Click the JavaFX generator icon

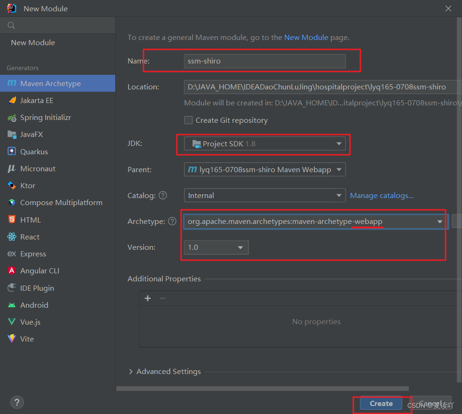[x=12, y=135]
